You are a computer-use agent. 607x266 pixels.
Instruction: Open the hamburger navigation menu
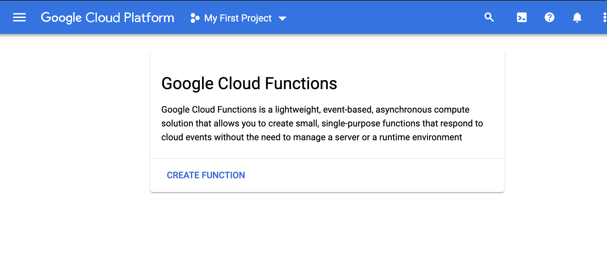pyautogui.click(x=19, y=18)
